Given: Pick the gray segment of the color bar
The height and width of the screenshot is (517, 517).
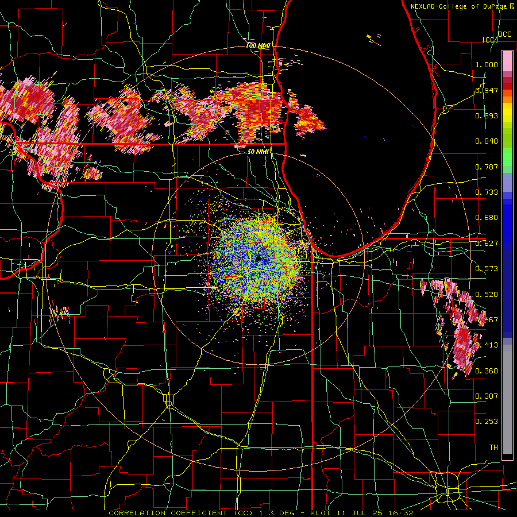Looking at the screenshot, I should click(507, 399).
